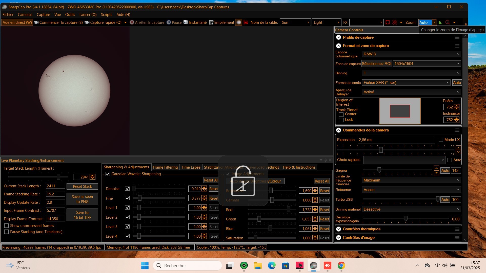Switch to the Frame Filtering tab
Viewport: 486px width, 273px height.
pos(165,167)
